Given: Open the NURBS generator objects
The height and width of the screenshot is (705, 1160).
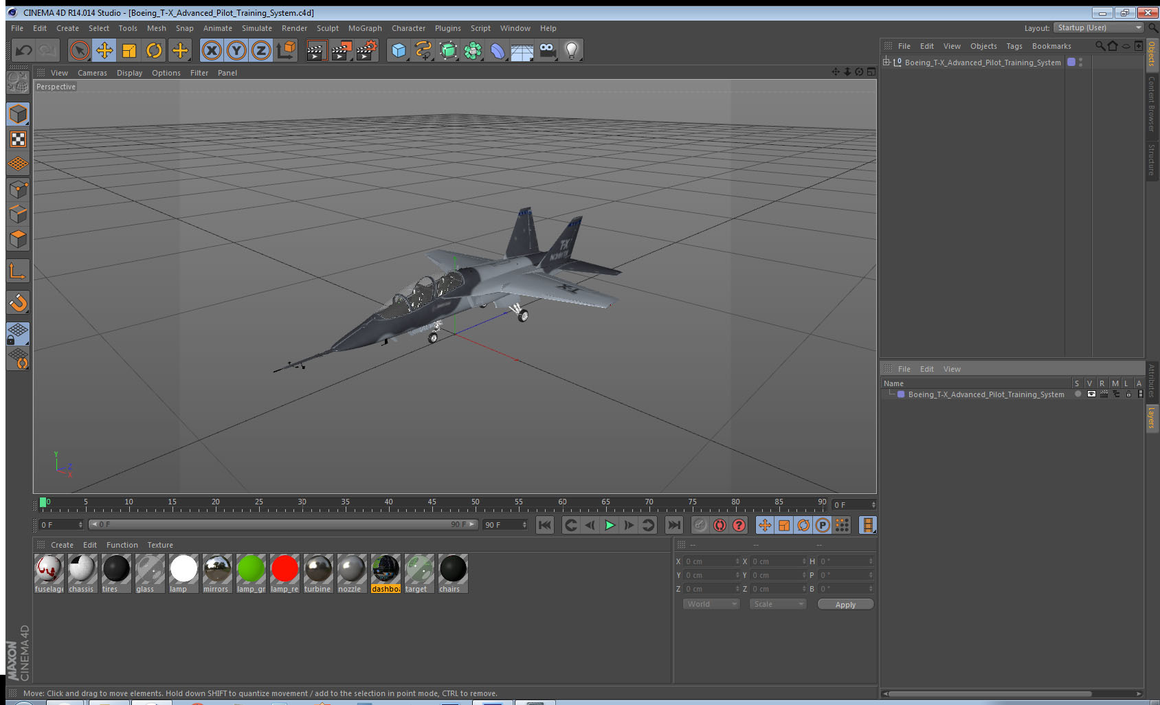Looking at the screenshot, I should coord(448,50).
